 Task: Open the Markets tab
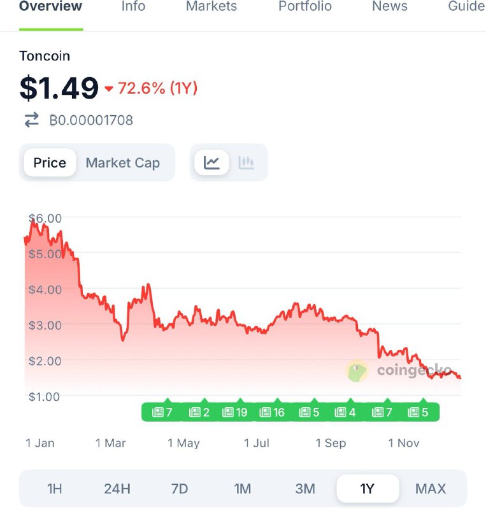click(211, 6)
